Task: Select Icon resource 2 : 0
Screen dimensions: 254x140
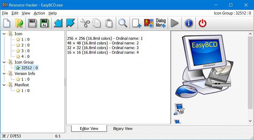Action: [23, 45]
